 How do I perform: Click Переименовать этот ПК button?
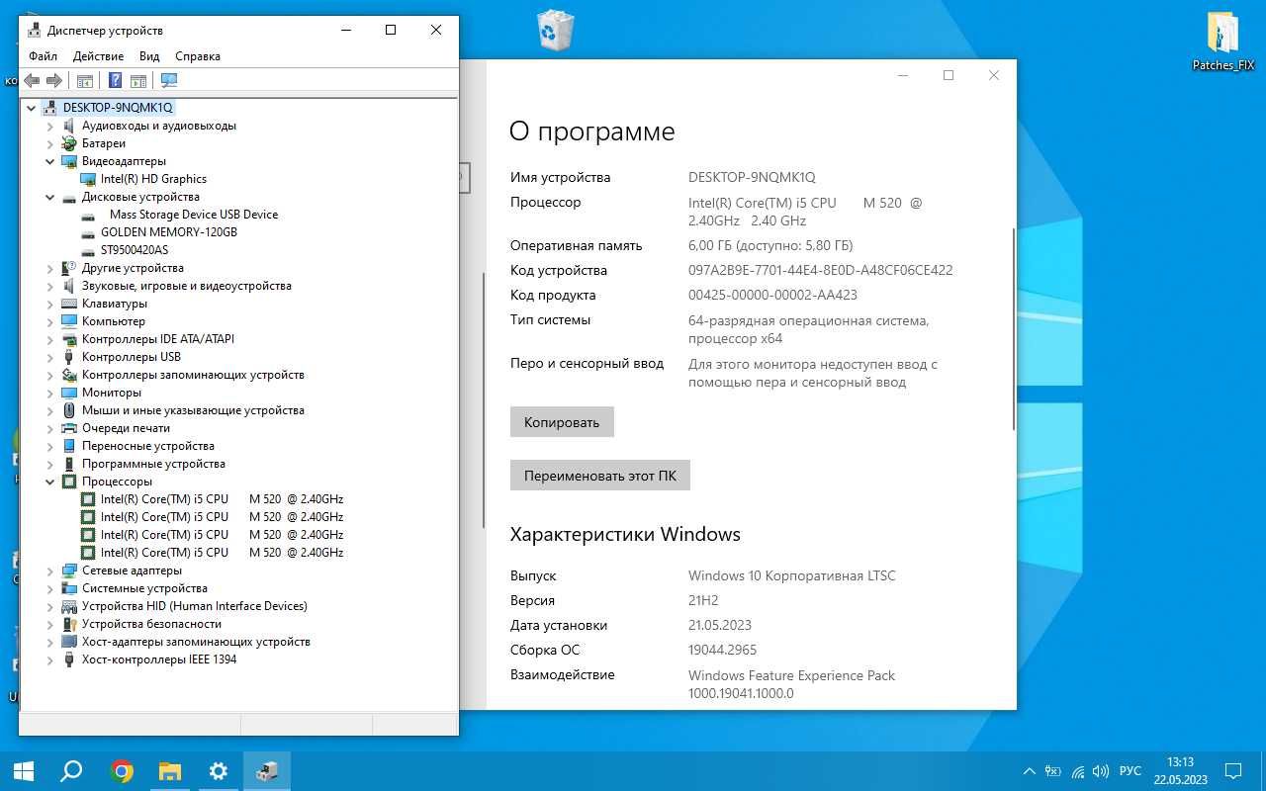pos(600,476)
